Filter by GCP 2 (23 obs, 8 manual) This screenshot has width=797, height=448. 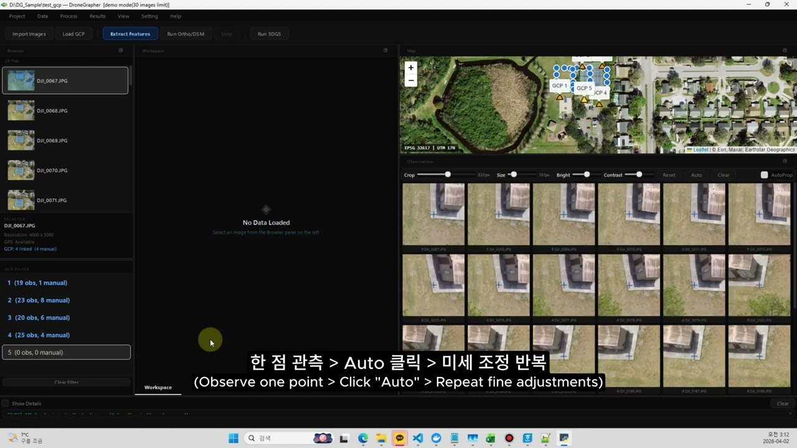click(x=67, y=300)
